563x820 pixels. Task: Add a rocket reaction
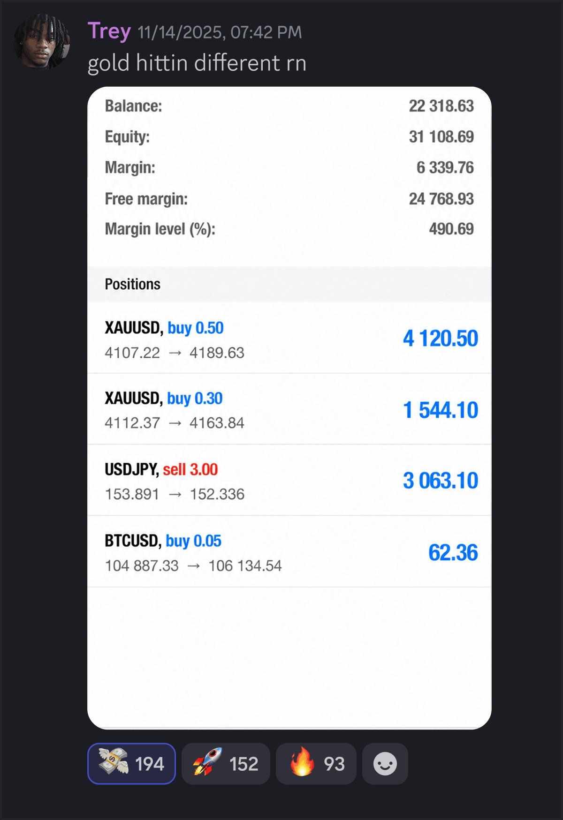(x=226, y=763)
